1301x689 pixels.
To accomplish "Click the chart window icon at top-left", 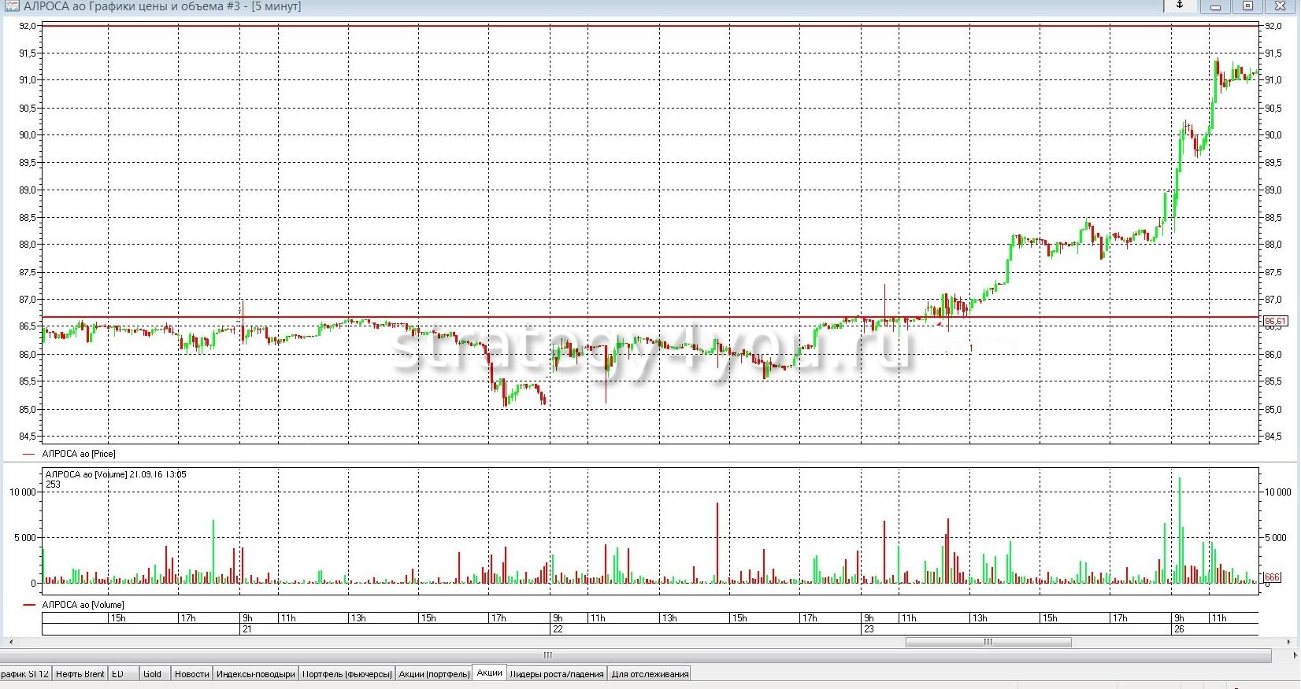I will pyautogui.click(x=11, y=6).
